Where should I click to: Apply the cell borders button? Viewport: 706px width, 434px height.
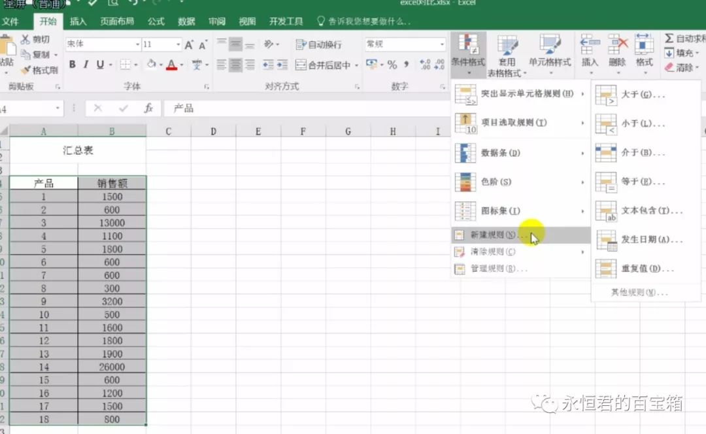point(125,65)
